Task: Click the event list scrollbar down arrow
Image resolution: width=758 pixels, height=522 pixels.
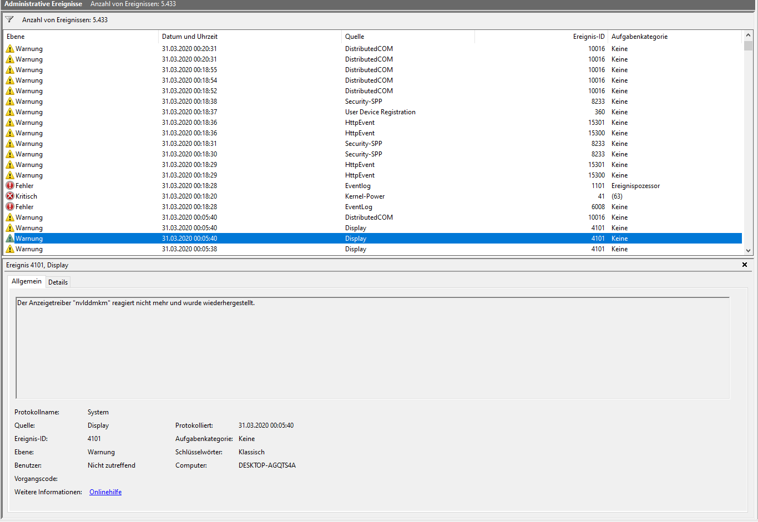Action: click(748, 251)
